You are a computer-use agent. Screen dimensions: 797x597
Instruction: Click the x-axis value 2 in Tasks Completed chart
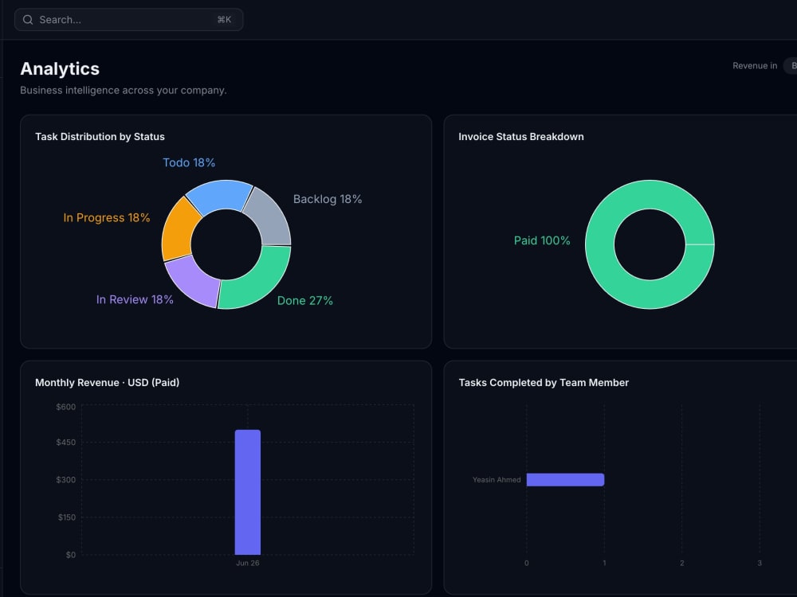682,563
